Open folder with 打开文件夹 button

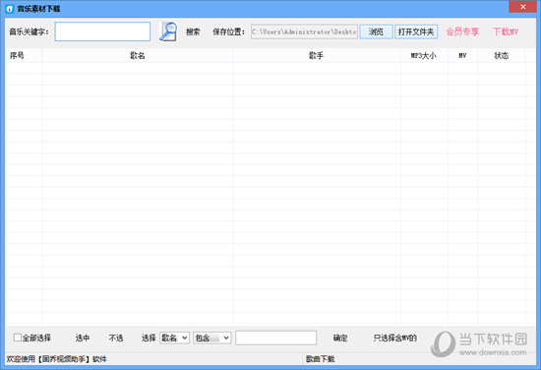[x=416, y=31]
